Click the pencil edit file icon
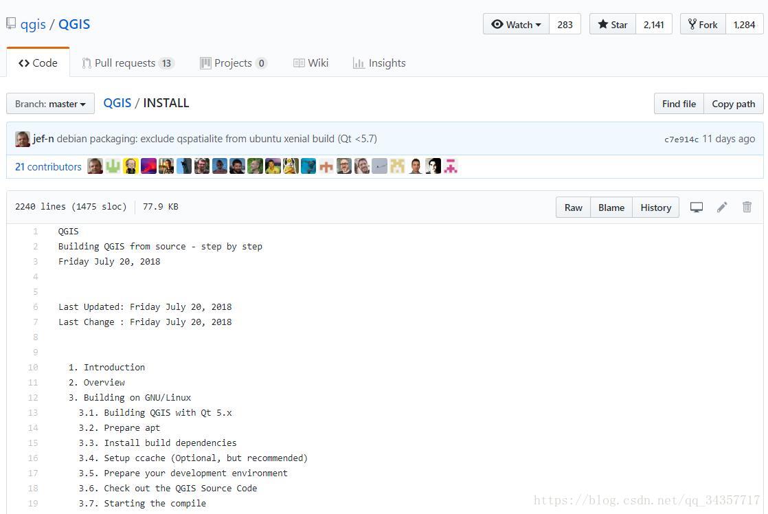The height and width of the screenshot is (514, 768). click(x=722, y=208)
